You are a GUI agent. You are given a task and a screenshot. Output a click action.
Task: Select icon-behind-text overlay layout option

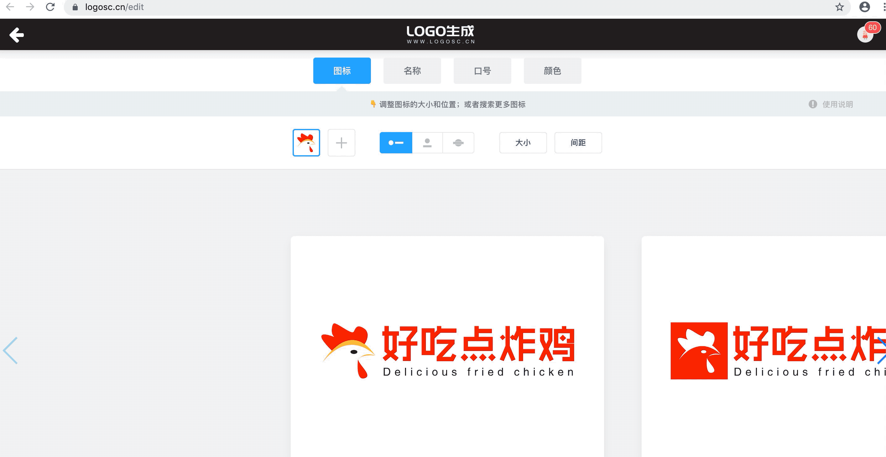tap(458, 143)
